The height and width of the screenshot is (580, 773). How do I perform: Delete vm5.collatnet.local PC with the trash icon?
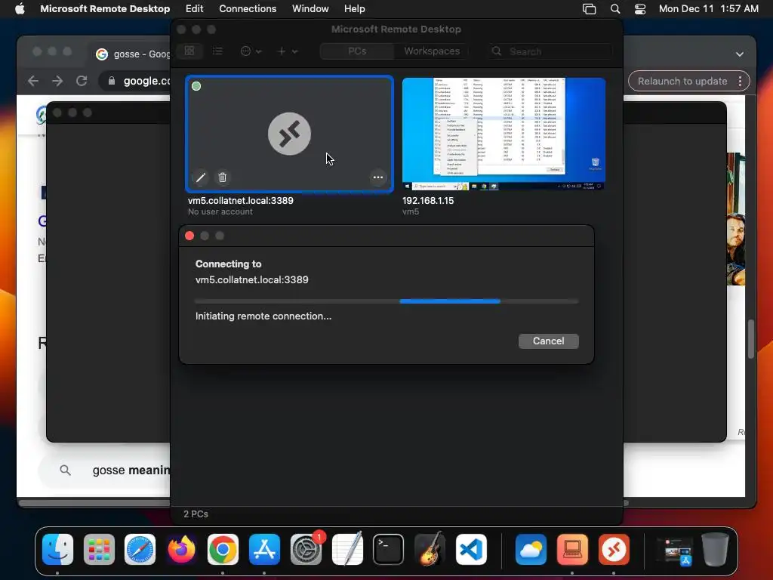[223, 177]
